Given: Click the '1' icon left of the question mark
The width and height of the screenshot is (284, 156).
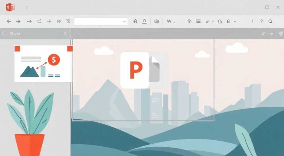Looking at the screenshot, I should [252, 22].
